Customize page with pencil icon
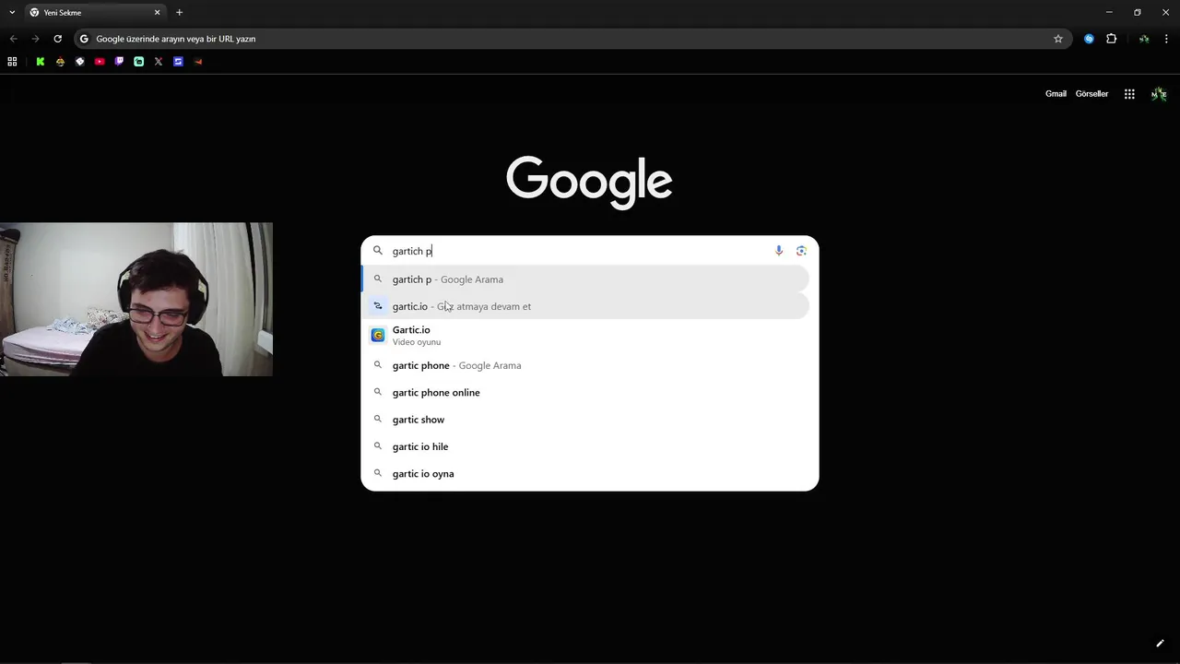 [1161, 644]
